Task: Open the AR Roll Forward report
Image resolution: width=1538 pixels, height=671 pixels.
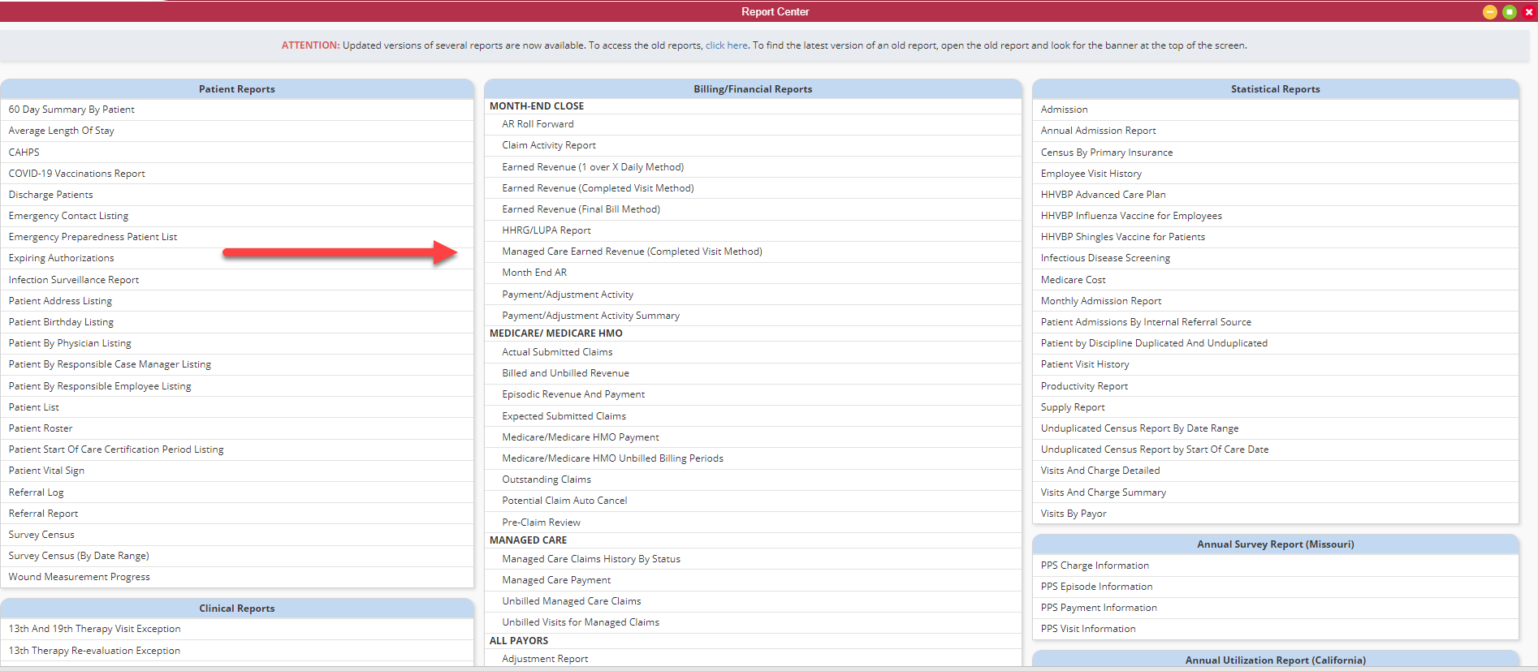Action: [538, 124]
